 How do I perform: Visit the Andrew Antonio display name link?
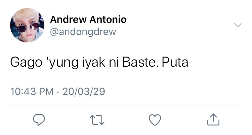[x=88, y=20]
